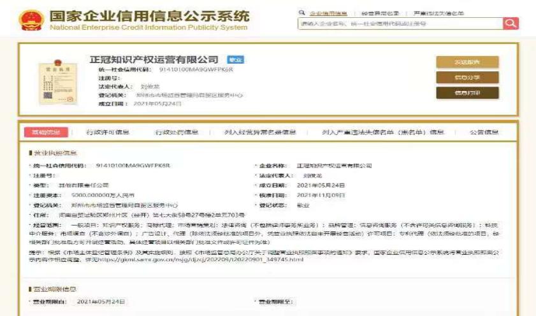Select the 严重违法失信名单 search category
The image size is (536, 316).
point(438,13)
